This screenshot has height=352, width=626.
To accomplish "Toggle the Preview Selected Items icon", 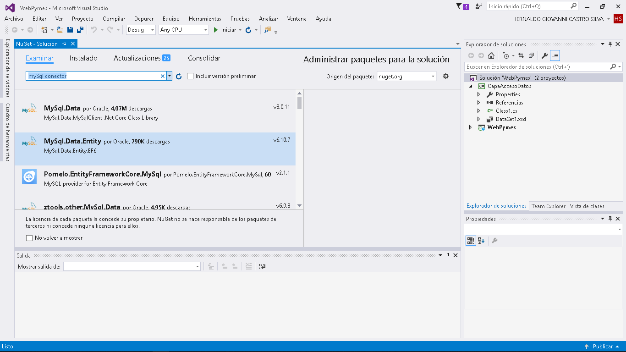I will tap(555, 55).
